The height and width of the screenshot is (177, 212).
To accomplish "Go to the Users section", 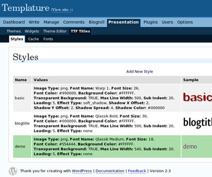I will pos(167,22).
